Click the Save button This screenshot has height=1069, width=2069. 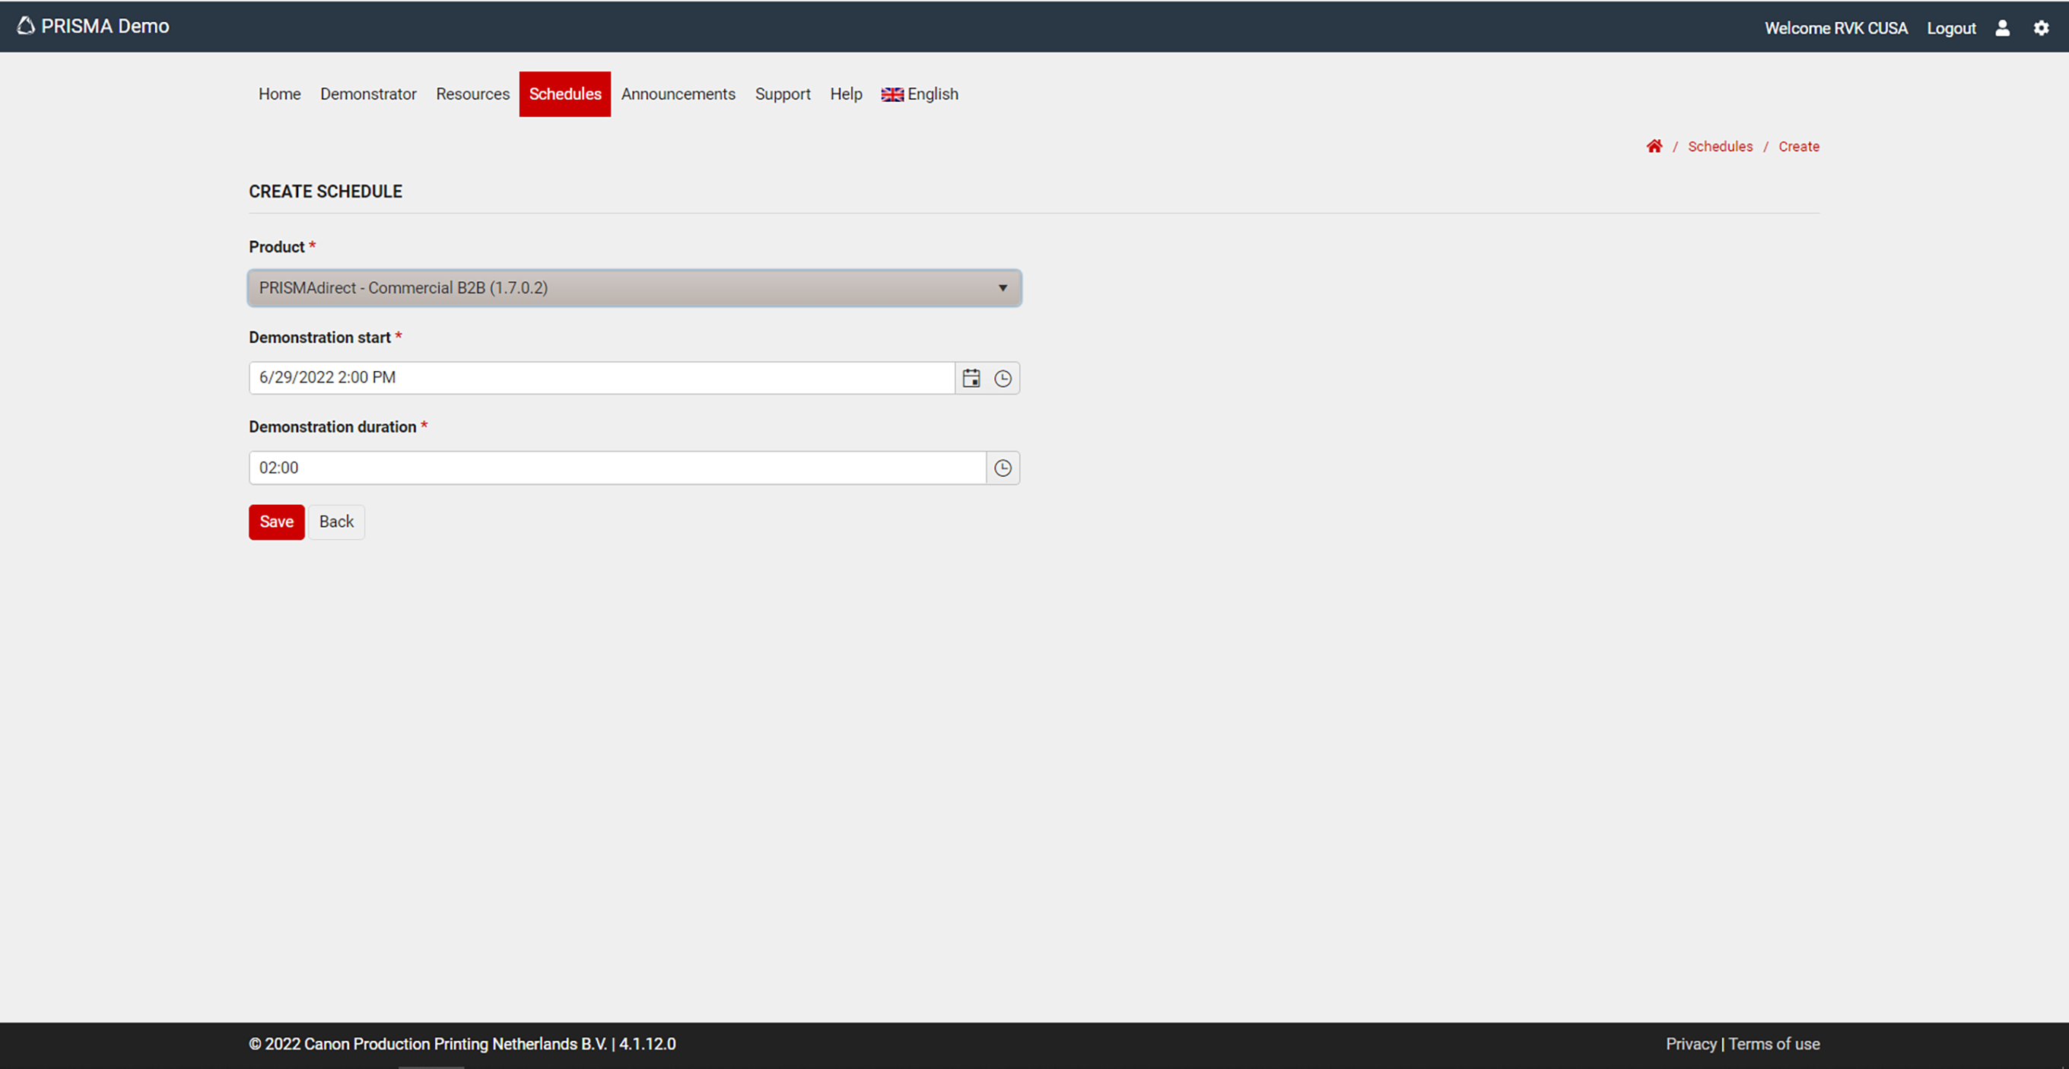pos(276,522)
